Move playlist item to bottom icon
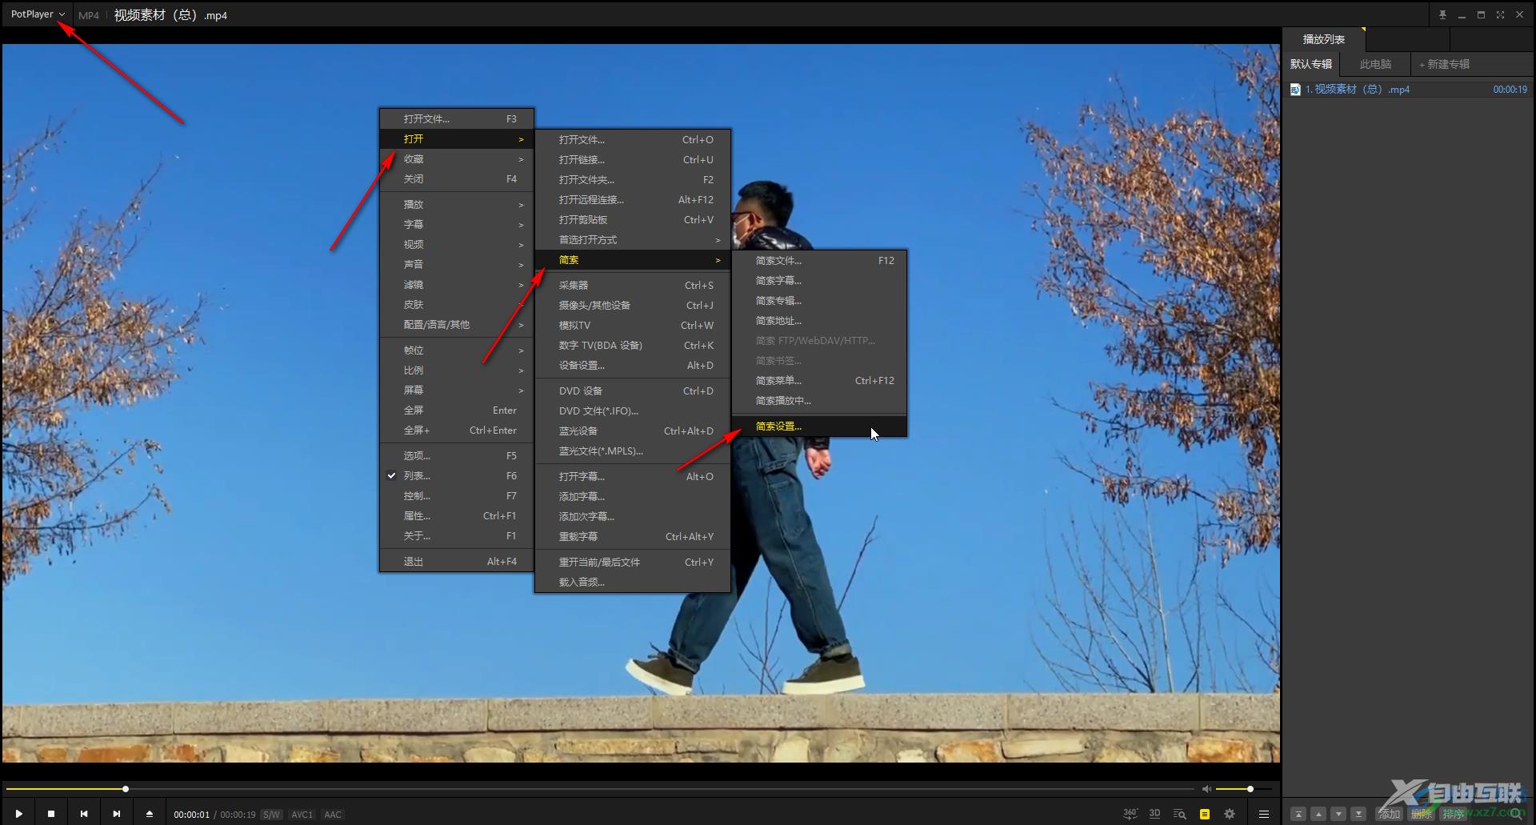The height and width of the screenshot is (825, 1536). click(x=1358, y=814)
